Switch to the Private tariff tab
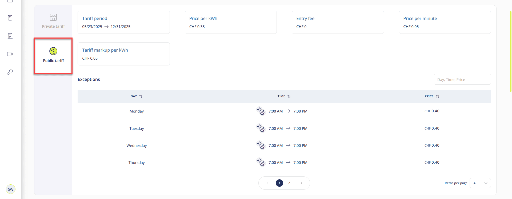 click(53, 21)
